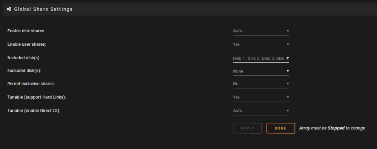Open the Tunable enable Direct IO dropdown
The image size is (377, 149).
point(261,110)
